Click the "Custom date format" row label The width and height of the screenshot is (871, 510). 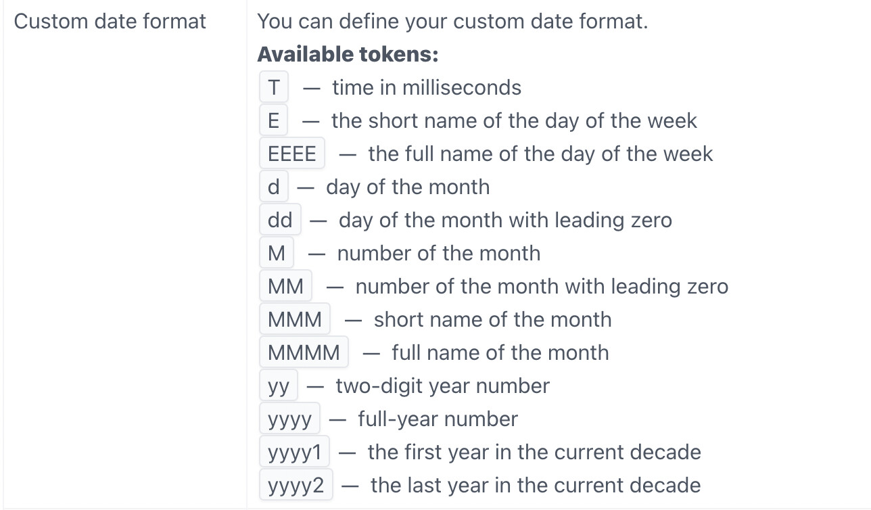point(110,22)
